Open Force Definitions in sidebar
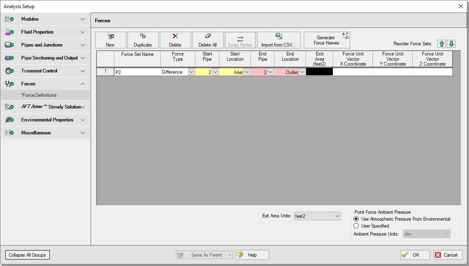Image resolution: width=469 pixels, height=266 pixels. click(x=39, y=95)
